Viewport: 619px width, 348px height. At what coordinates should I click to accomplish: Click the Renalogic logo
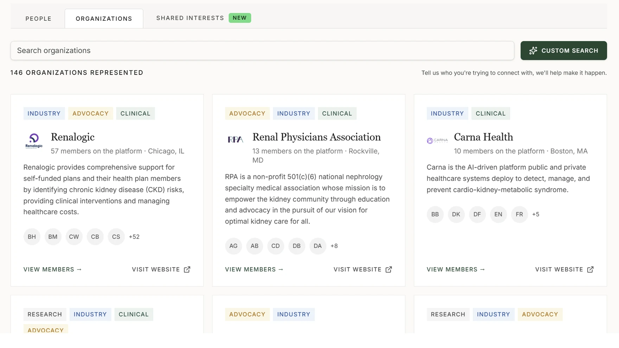[34, 141]
